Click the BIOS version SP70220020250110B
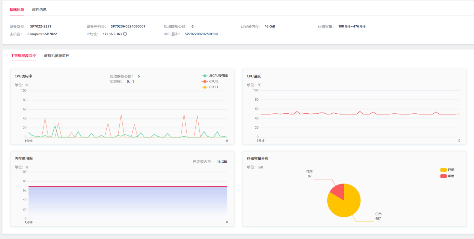Screen dimensions: 474x239 click(201, 34)
